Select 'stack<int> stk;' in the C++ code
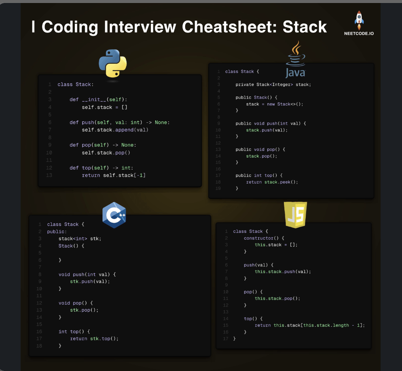The image size is (402, 371). (x=80, y=239)
